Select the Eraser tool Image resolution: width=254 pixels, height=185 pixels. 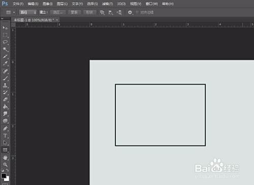pos(5,99)
